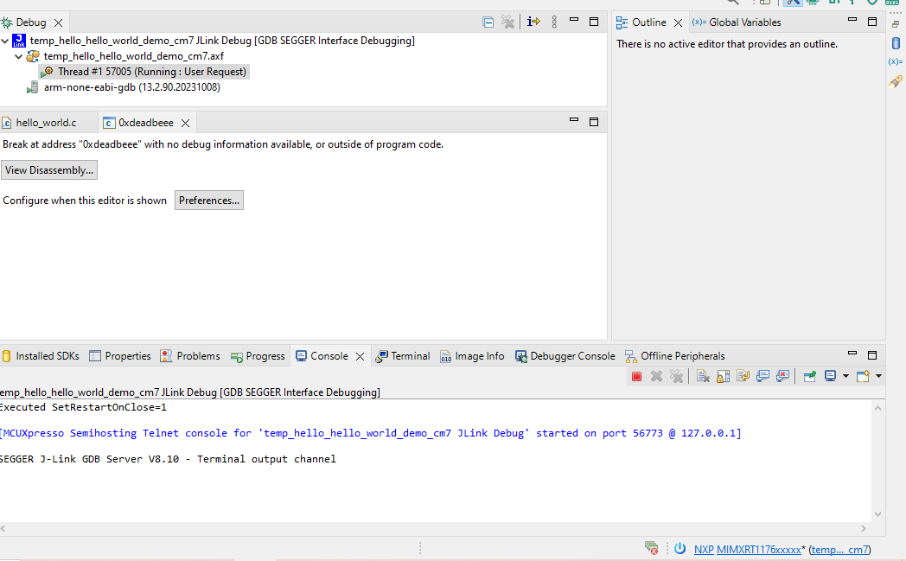Toggle show console on standard output
The width and height of the screenshot is (906, 561).
coord(762,376)
